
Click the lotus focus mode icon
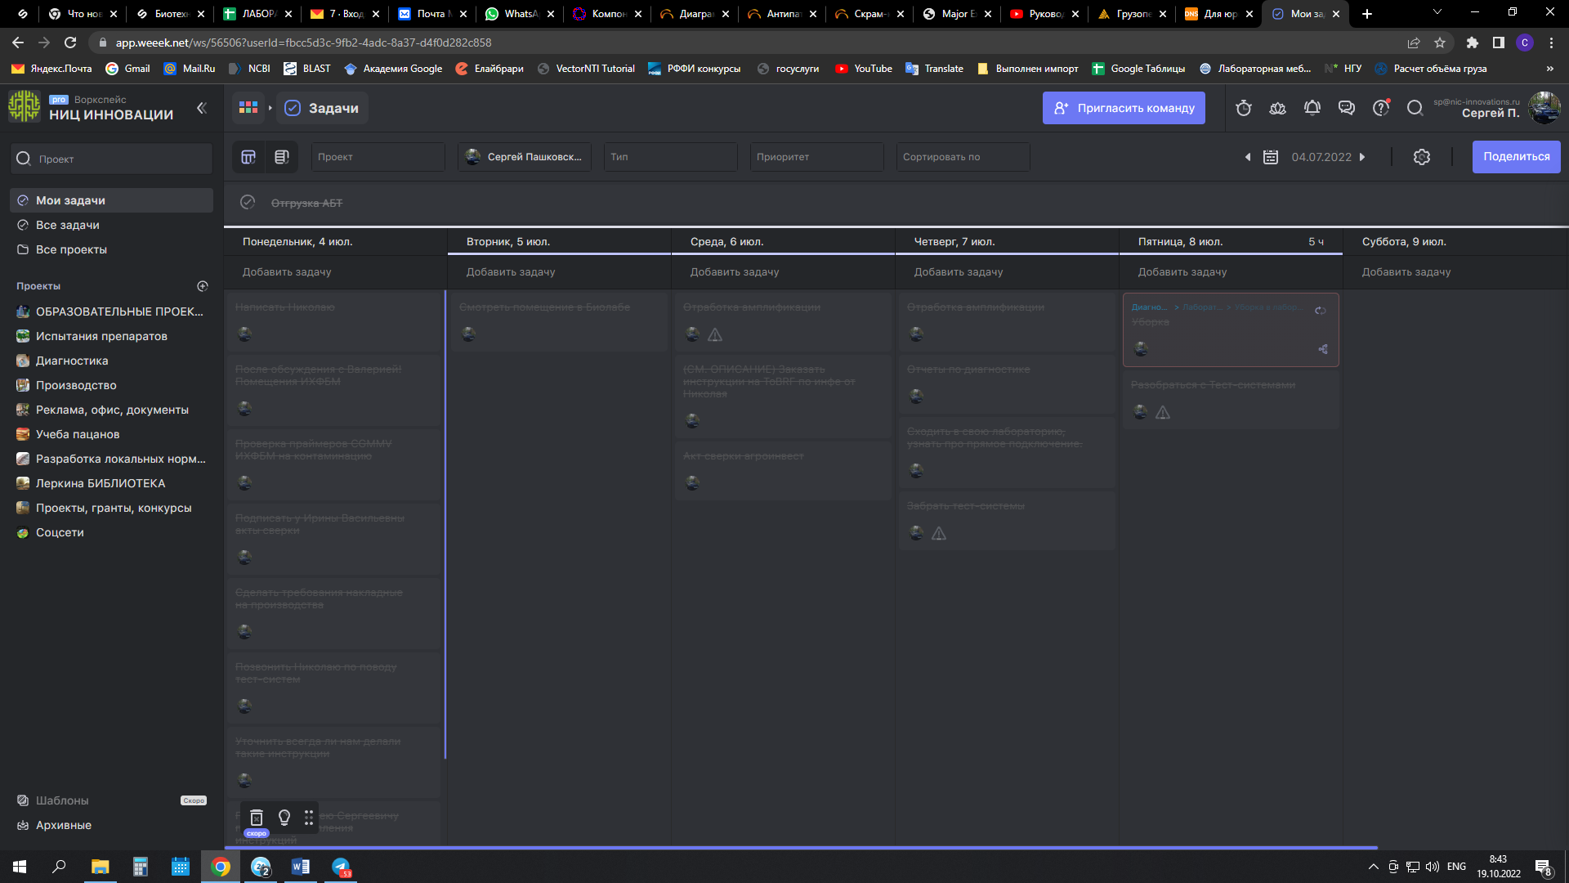pyautogui.click(x=1277, y=108)
